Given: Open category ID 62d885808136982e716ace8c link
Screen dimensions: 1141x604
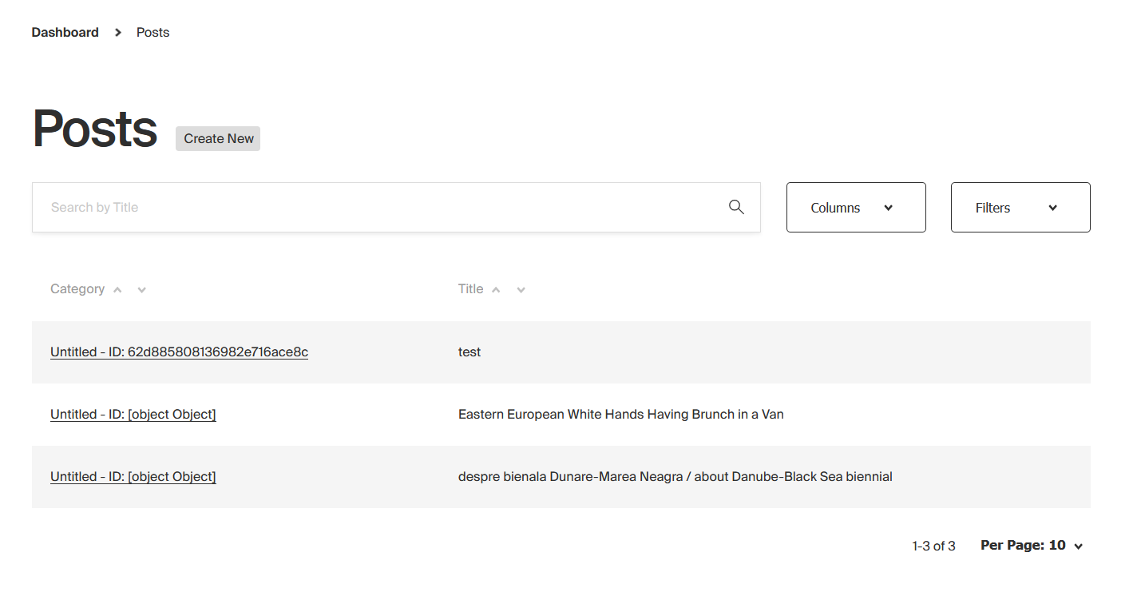Looking at the screenshot, I should click(x=179, y=352).
